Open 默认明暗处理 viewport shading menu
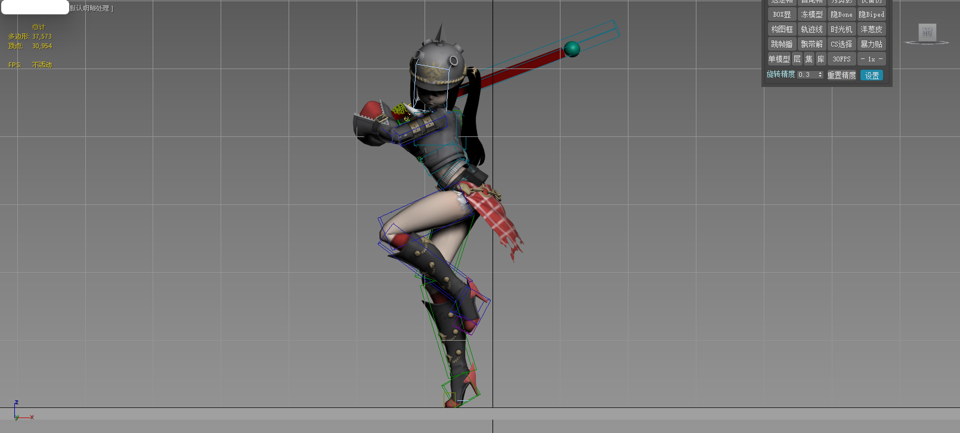 tap(91, 8)
